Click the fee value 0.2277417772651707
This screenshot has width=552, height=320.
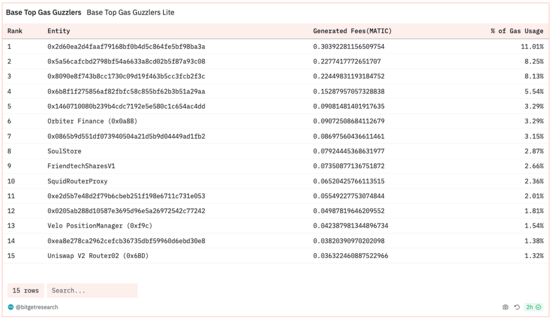point(347,62)
